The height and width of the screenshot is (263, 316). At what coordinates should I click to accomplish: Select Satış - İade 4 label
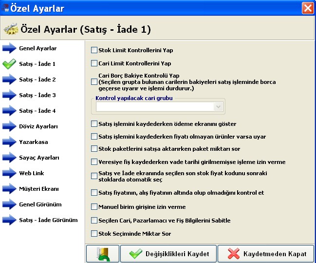coord(37,111)
